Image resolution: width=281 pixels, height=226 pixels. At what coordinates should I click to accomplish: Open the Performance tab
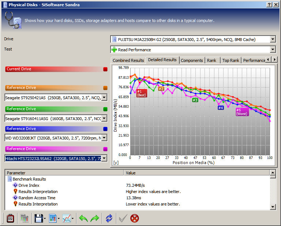click(254, 60)
